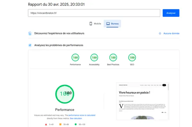Image resolution: width=192 pixels, height=127 pixels.
Task: Click "Analysez les problèmes de performances" heading
Action: pyautogui.click(x=59, y=45)
